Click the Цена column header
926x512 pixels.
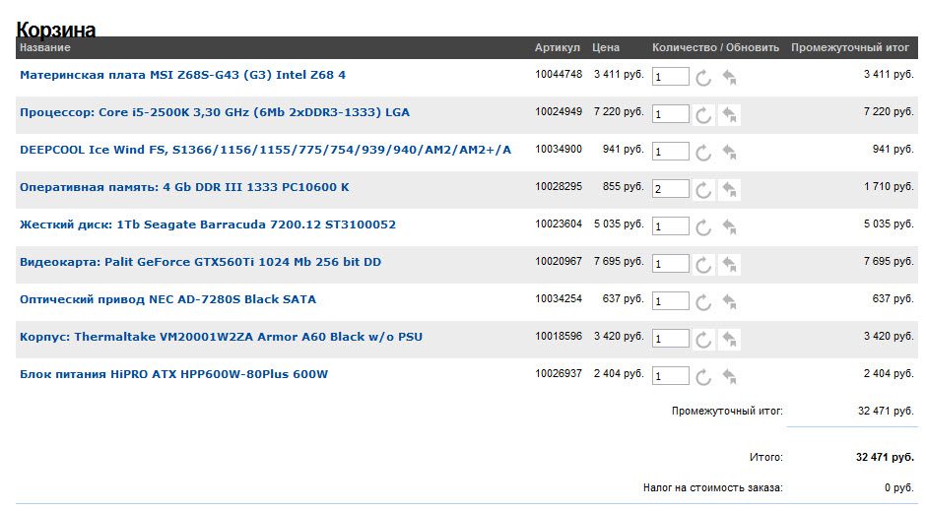(x=606, y=48)
